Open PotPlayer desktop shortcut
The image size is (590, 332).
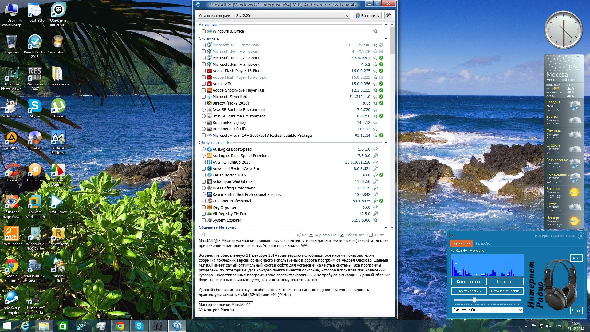pyautogui.click(x=58, y=204)
